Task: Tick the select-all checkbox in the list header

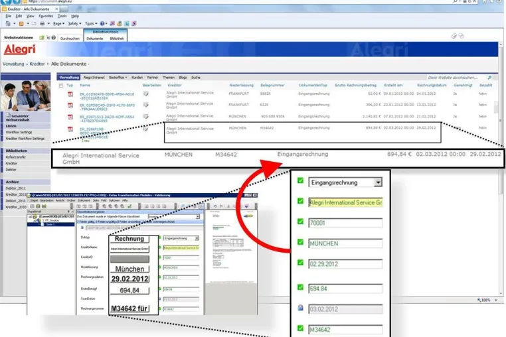Action: point(61,86)
